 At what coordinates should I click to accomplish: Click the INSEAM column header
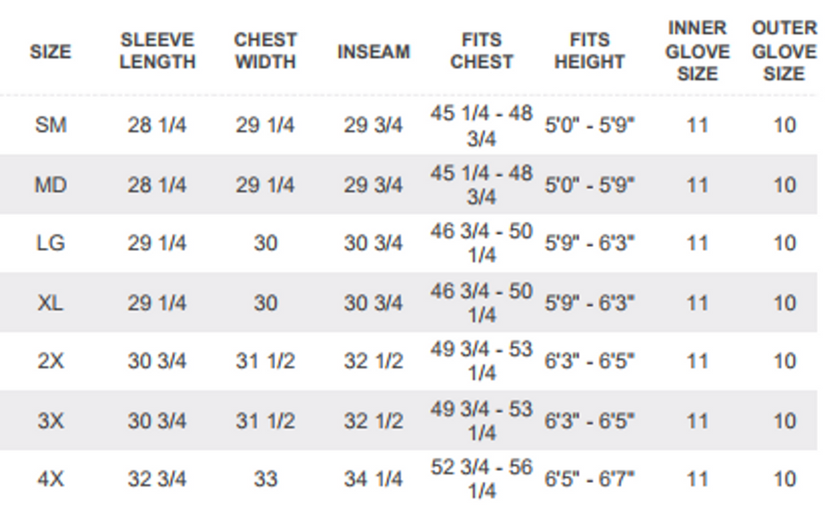(373, 51)
